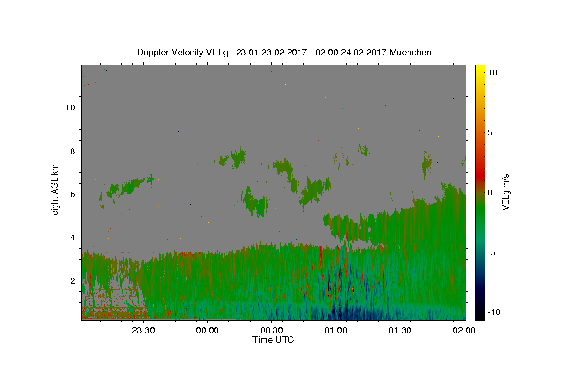The height and width of the screenshot is (384, 576).
Task: Click the colorbar label -5
Action: (x=492, y=252)
